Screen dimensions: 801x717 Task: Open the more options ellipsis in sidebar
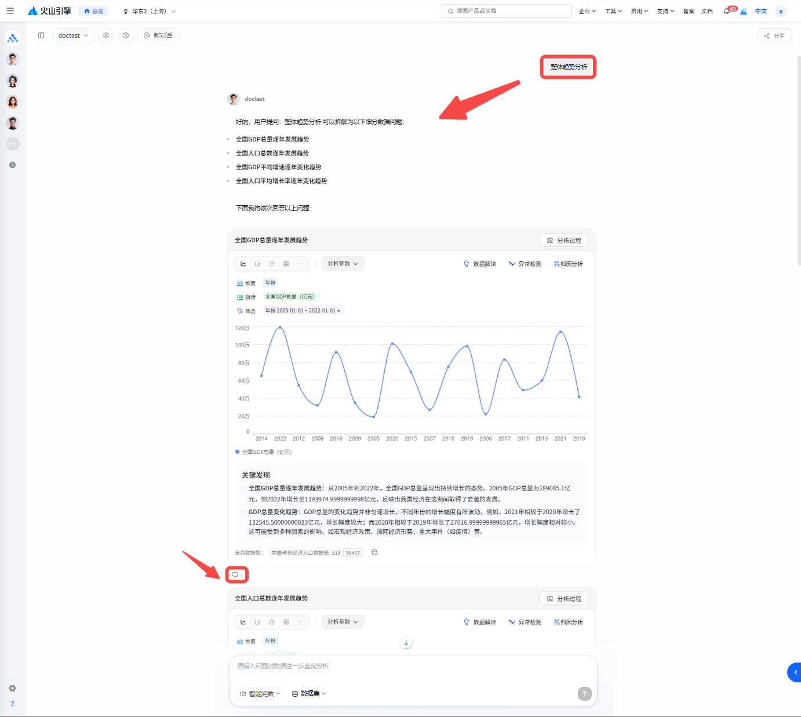(x=13, y=144)
